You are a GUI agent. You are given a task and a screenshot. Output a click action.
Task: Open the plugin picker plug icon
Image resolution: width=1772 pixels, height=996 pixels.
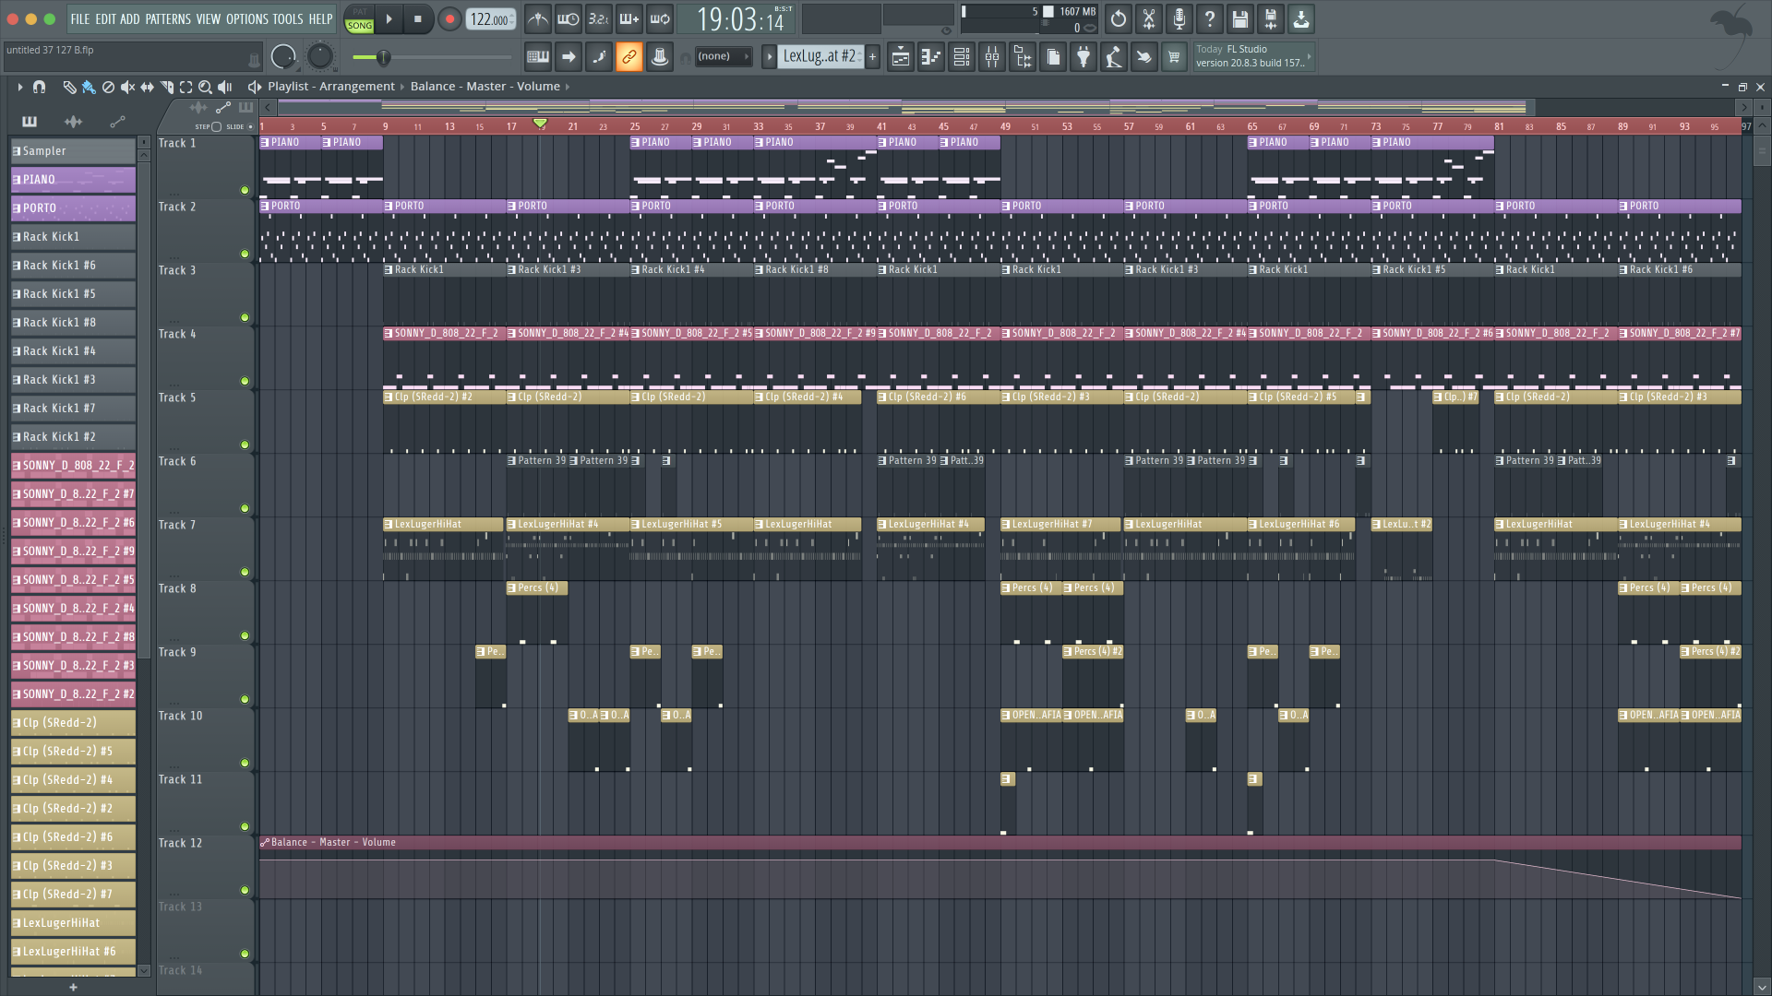click(1084, 57)
